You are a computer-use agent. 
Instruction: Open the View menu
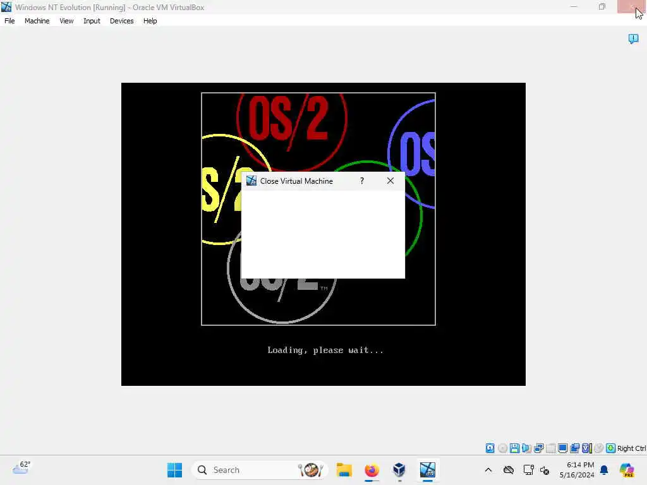[x=66, y=21]
